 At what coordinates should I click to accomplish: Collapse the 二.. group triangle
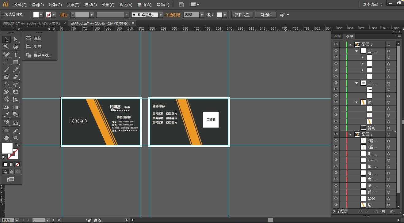[x=356, y=83]
